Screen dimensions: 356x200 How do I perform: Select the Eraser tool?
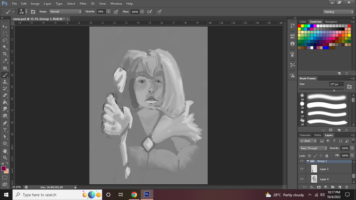(x=5, y=95)
